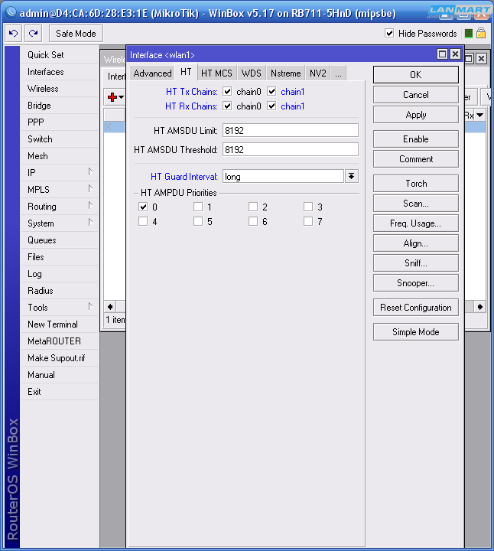Expand the MPLS submenu
Viewport: 494px width, 551px height.
pyautogui.click(x=90, y=189)
